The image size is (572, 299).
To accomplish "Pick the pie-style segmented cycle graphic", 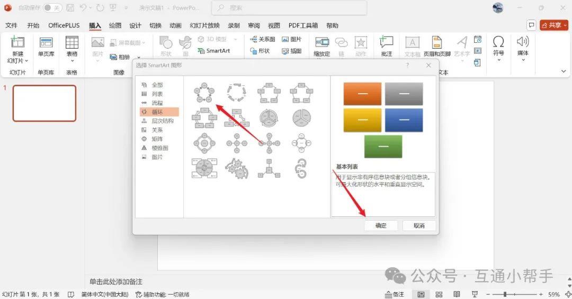I will pyautogui.click(x=301, y=117).
